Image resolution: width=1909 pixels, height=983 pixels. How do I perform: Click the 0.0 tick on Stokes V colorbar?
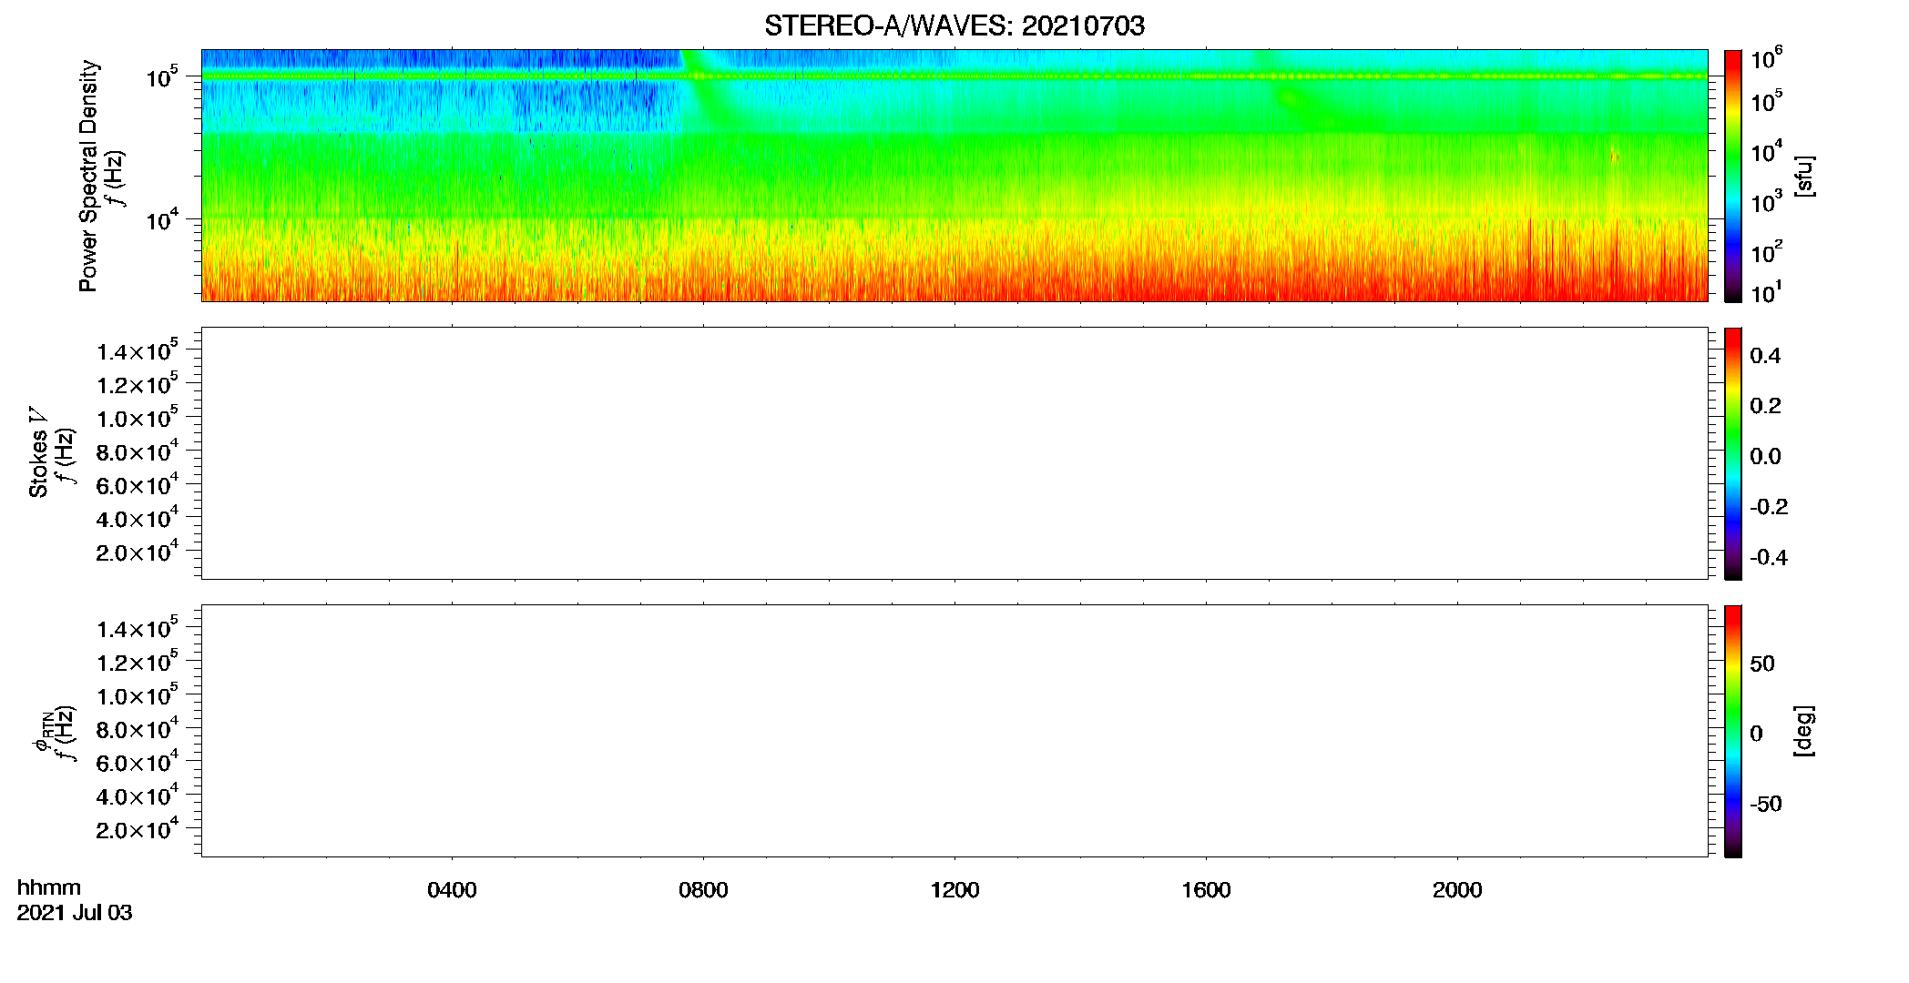1765,457
